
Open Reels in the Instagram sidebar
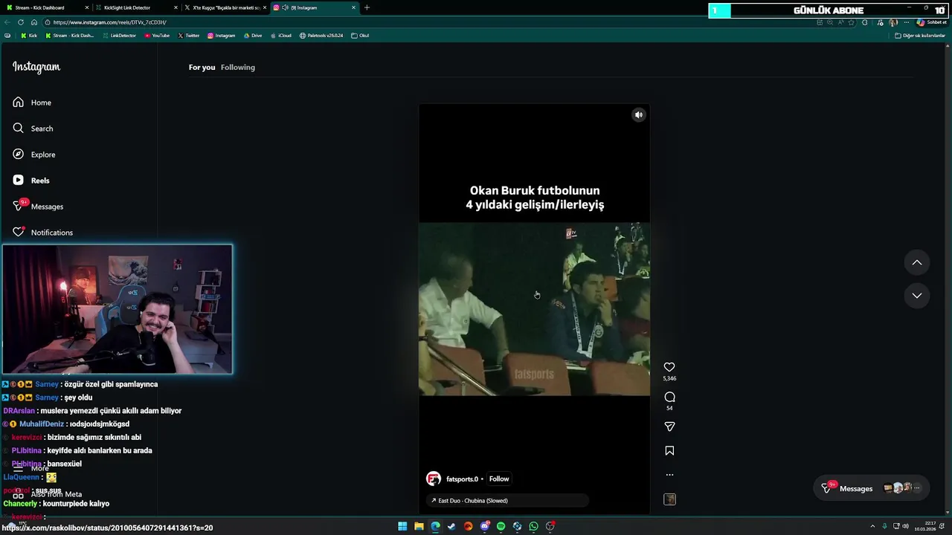(31, 181)
